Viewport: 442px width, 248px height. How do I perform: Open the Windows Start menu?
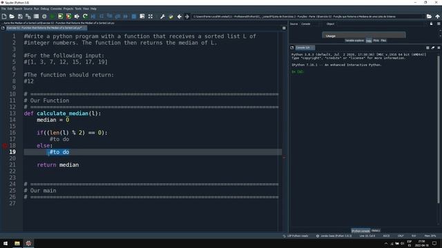click(6, 243)
